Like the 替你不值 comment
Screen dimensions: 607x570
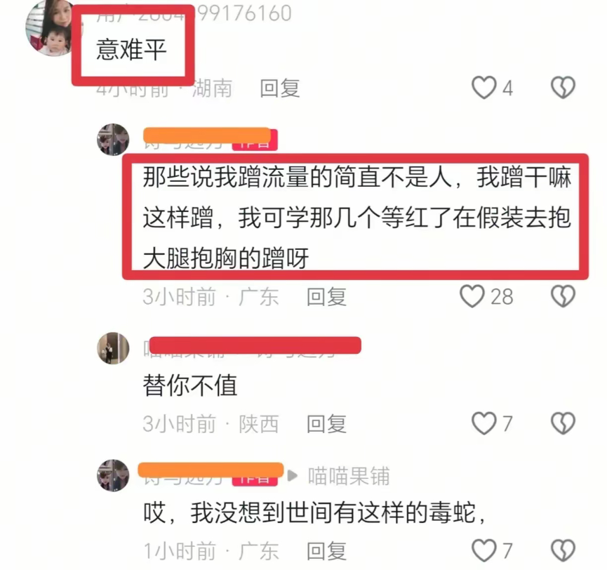pyautogui.click(x=484, y=423)
